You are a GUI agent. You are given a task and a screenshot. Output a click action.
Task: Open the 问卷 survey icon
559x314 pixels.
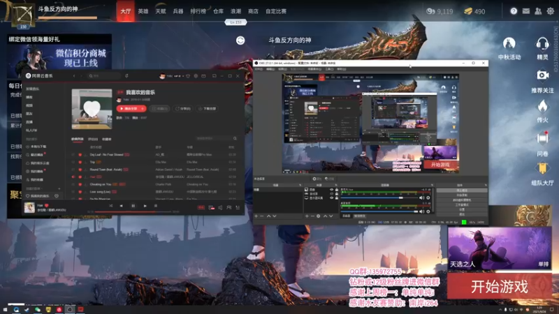click(542, 138)
